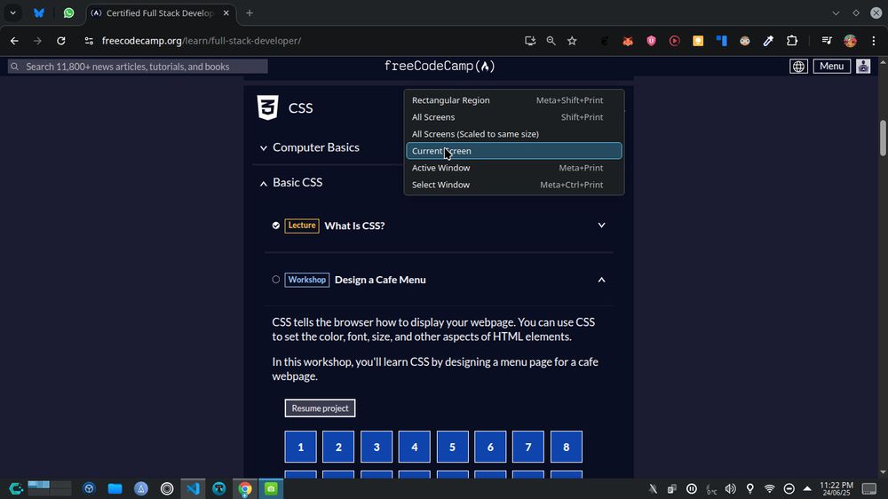
Task: Open step 1 of the workshop
Action: click(x=301, y=447)
